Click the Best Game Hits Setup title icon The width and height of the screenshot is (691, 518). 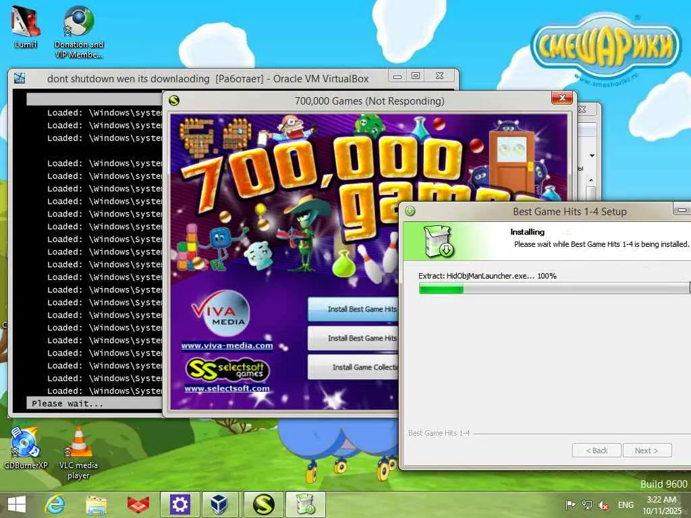410,211
